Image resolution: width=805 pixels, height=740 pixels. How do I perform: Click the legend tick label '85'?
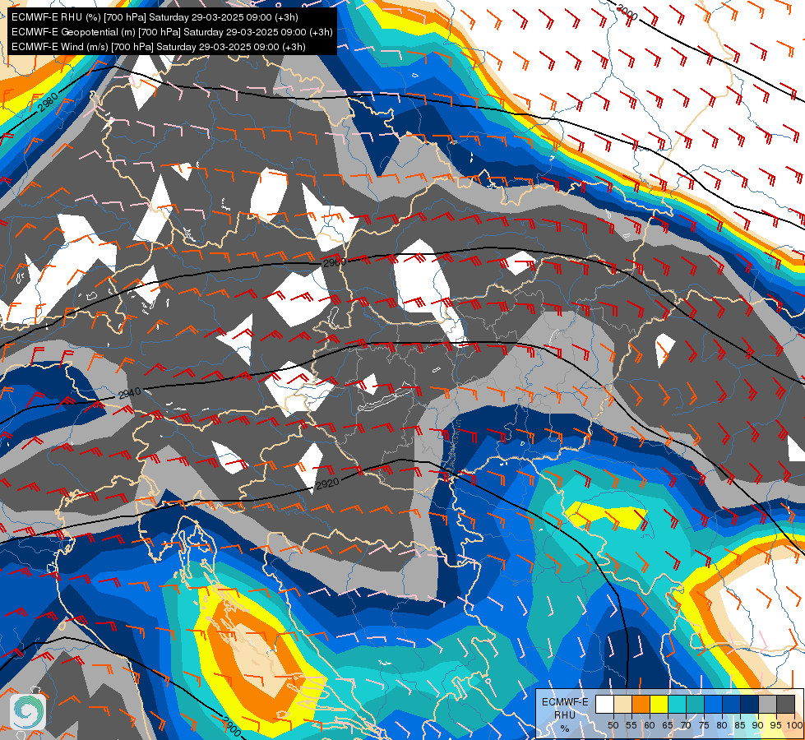(x=740, y=725)
